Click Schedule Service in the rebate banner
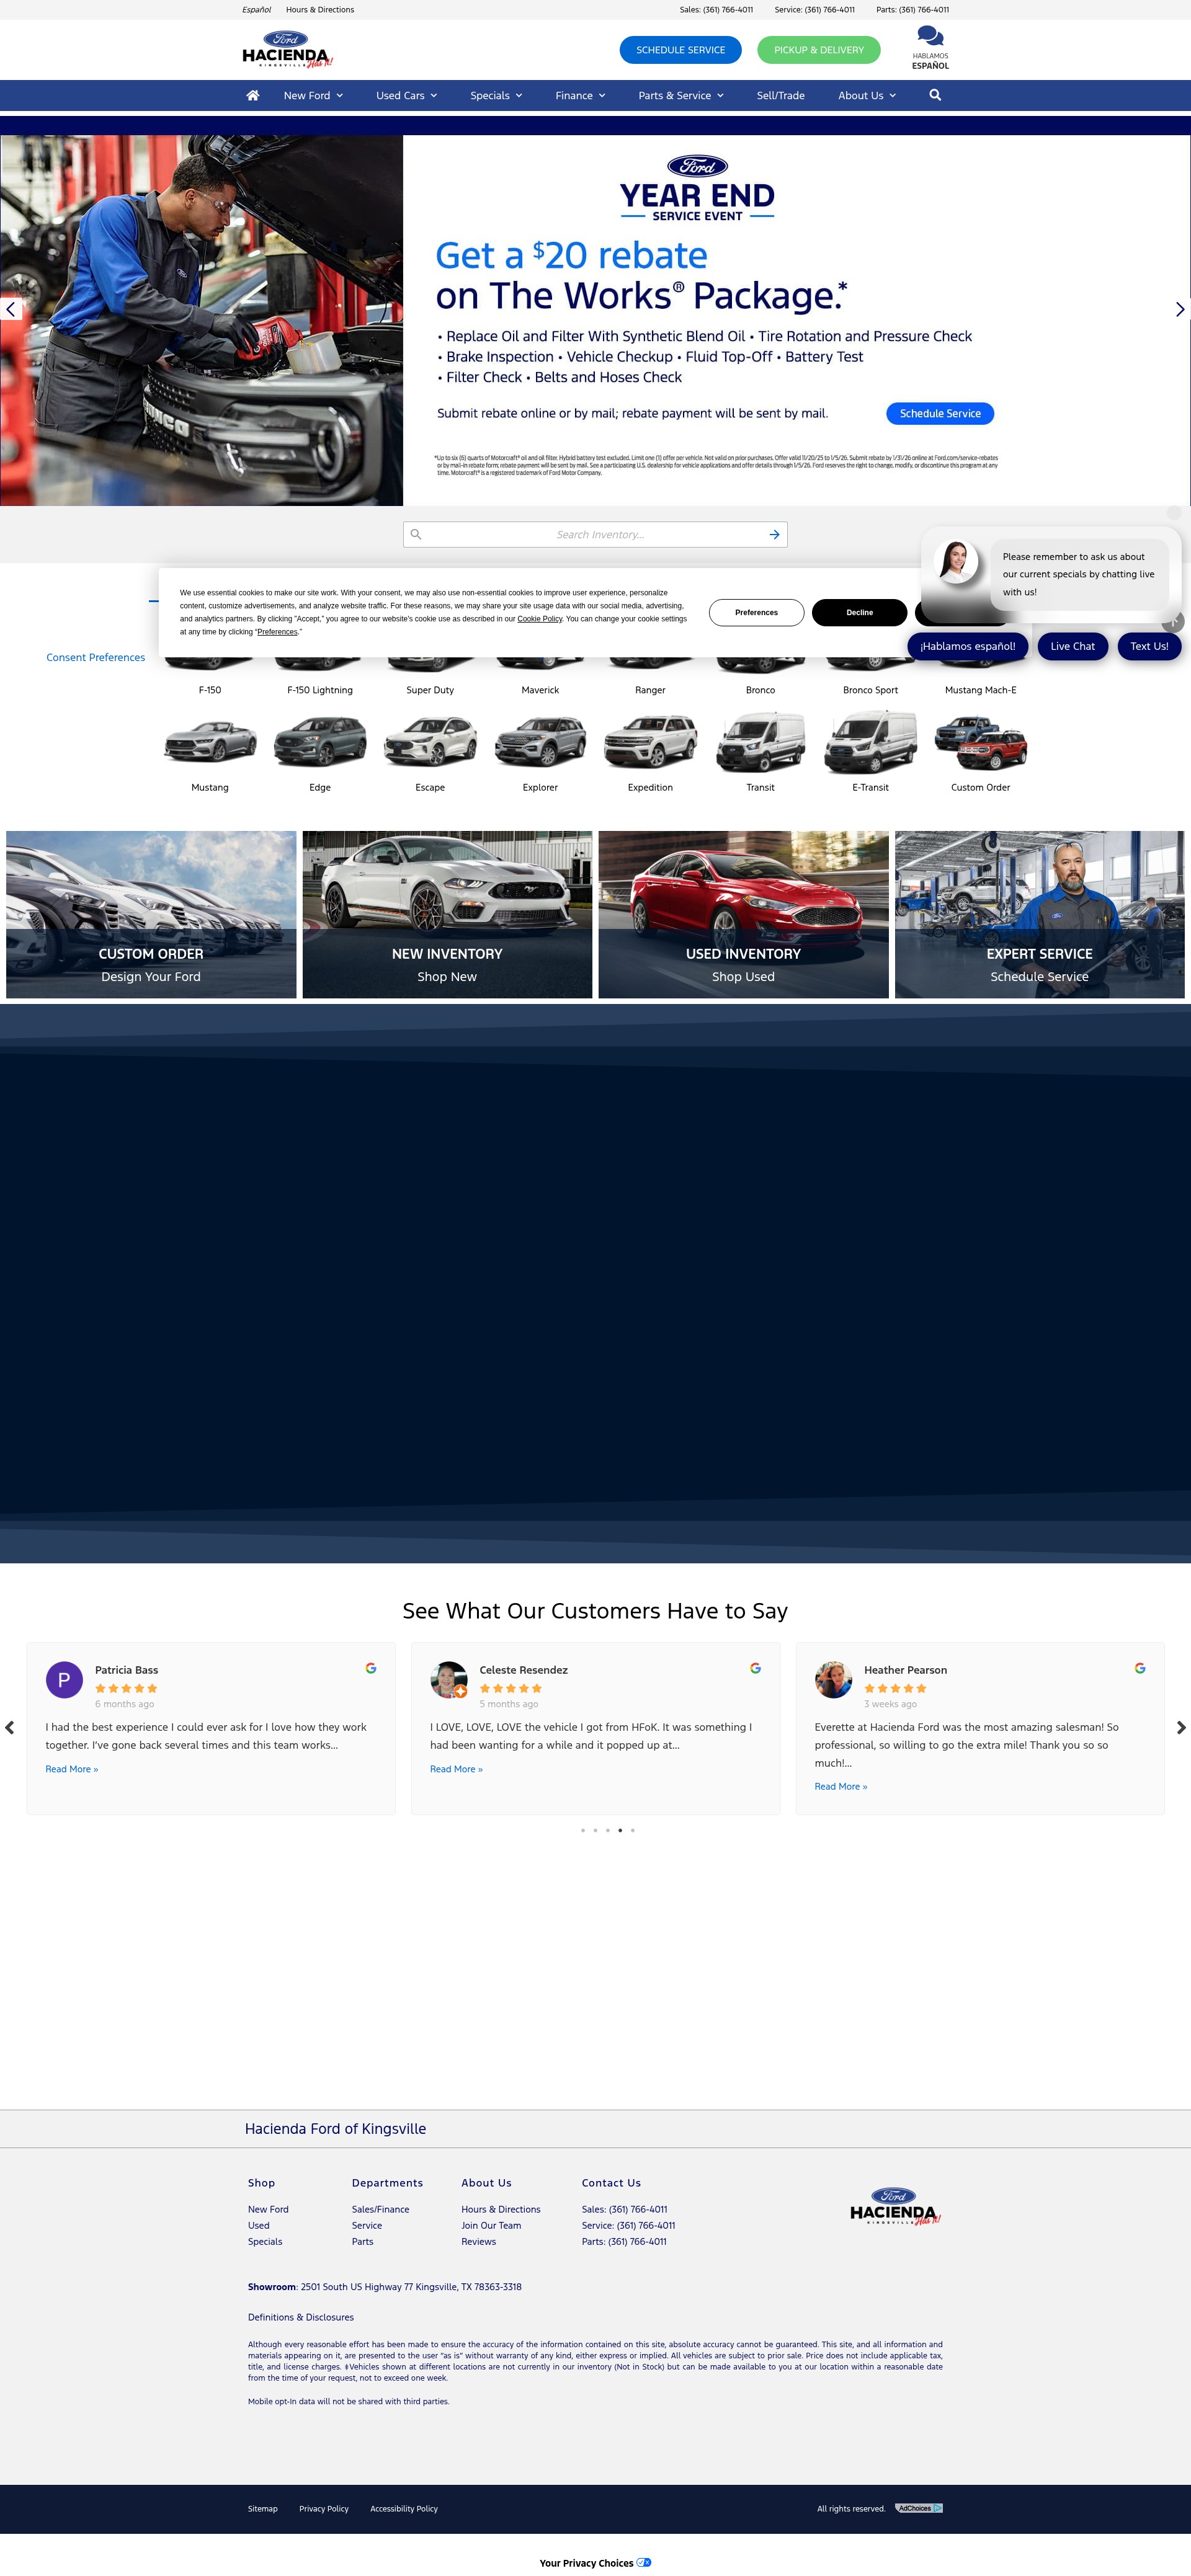Image resolution: width=1191 pixels, height=2576 pixels. coord(940,413)
